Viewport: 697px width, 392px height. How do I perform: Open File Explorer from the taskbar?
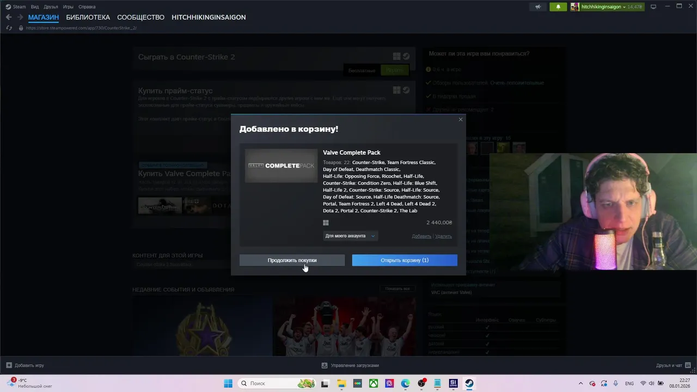click(341, 383)
